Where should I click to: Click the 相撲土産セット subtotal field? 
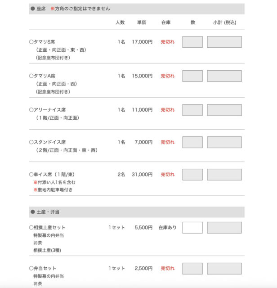click(224, 228)
